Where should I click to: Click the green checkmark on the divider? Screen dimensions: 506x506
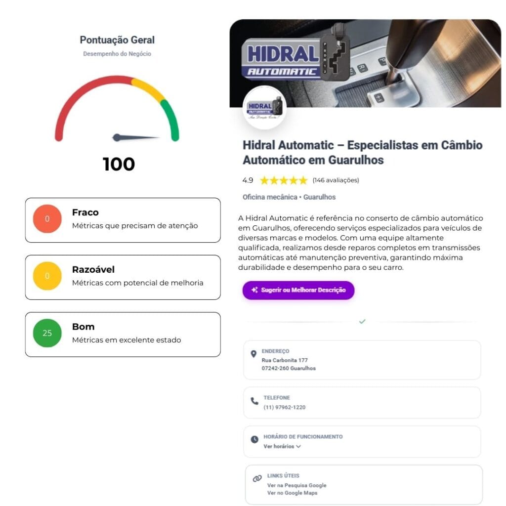pyautogui.click(x=362, y=322)
